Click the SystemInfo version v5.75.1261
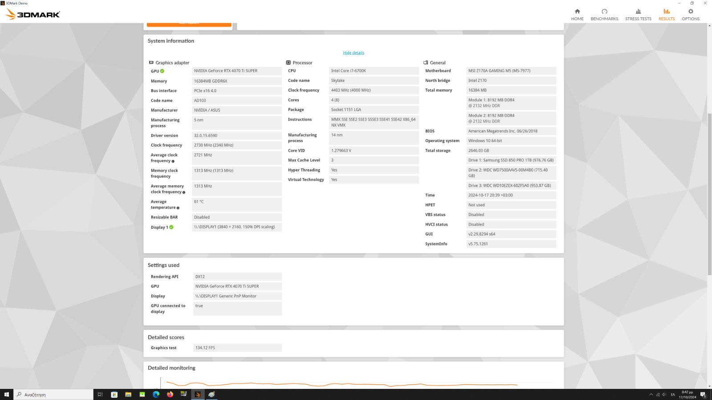 511,244
